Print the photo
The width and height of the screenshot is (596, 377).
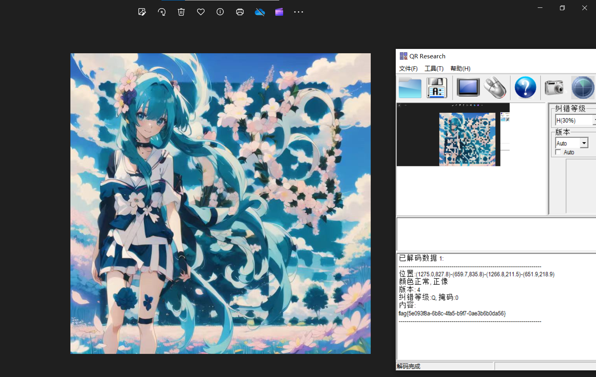pos(240,12)
